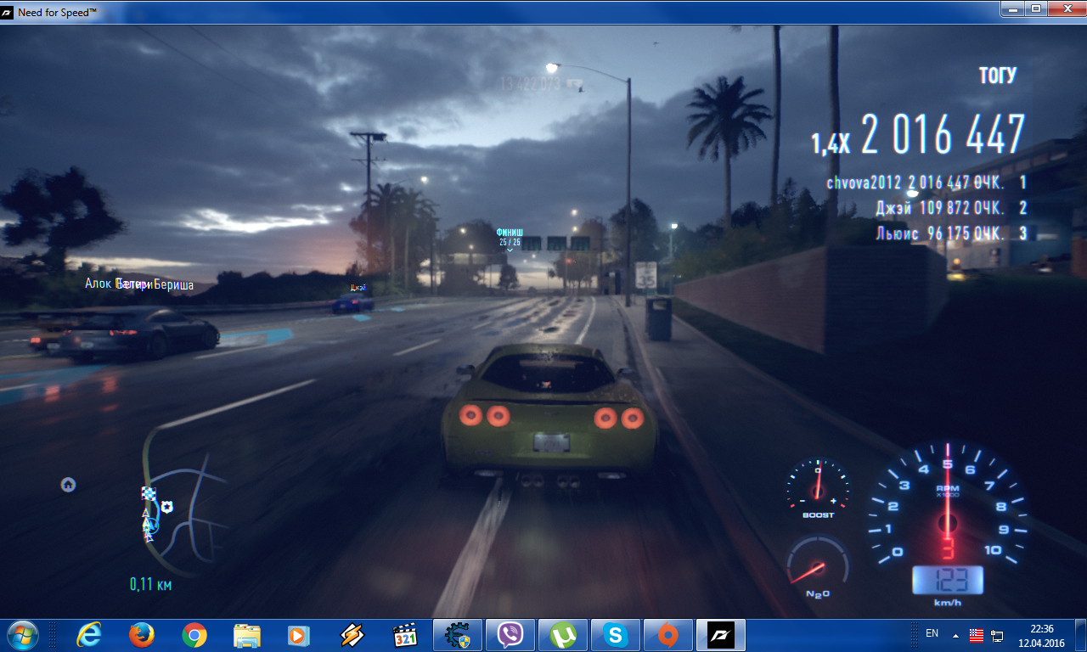
Task: Open Google Chrome from the taskbar
Action: (194, 634)
